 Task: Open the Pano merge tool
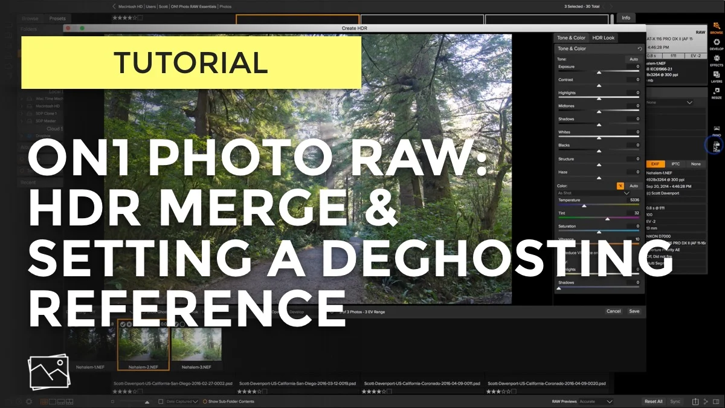click(716, 128)
